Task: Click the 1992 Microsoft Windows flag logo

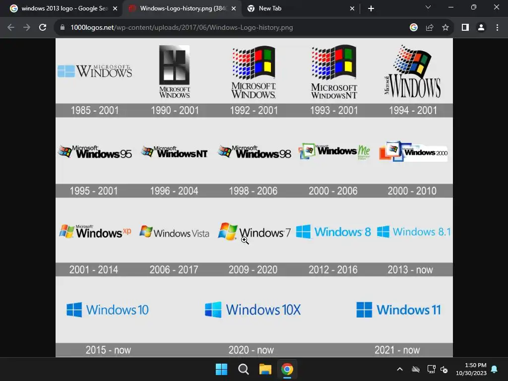Action: 254,72
